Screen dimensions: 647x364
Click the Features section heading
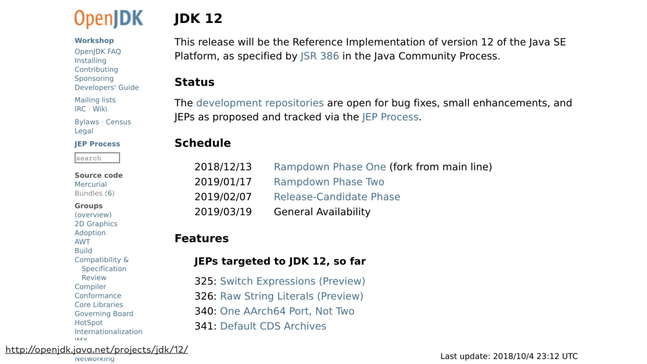[201, 239]
